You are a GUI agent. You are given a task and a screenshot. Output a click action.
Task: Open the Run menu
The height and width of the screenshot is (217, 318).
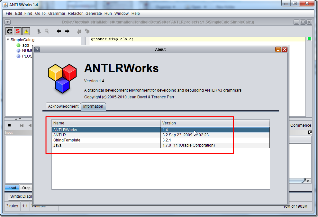[108, 14]
